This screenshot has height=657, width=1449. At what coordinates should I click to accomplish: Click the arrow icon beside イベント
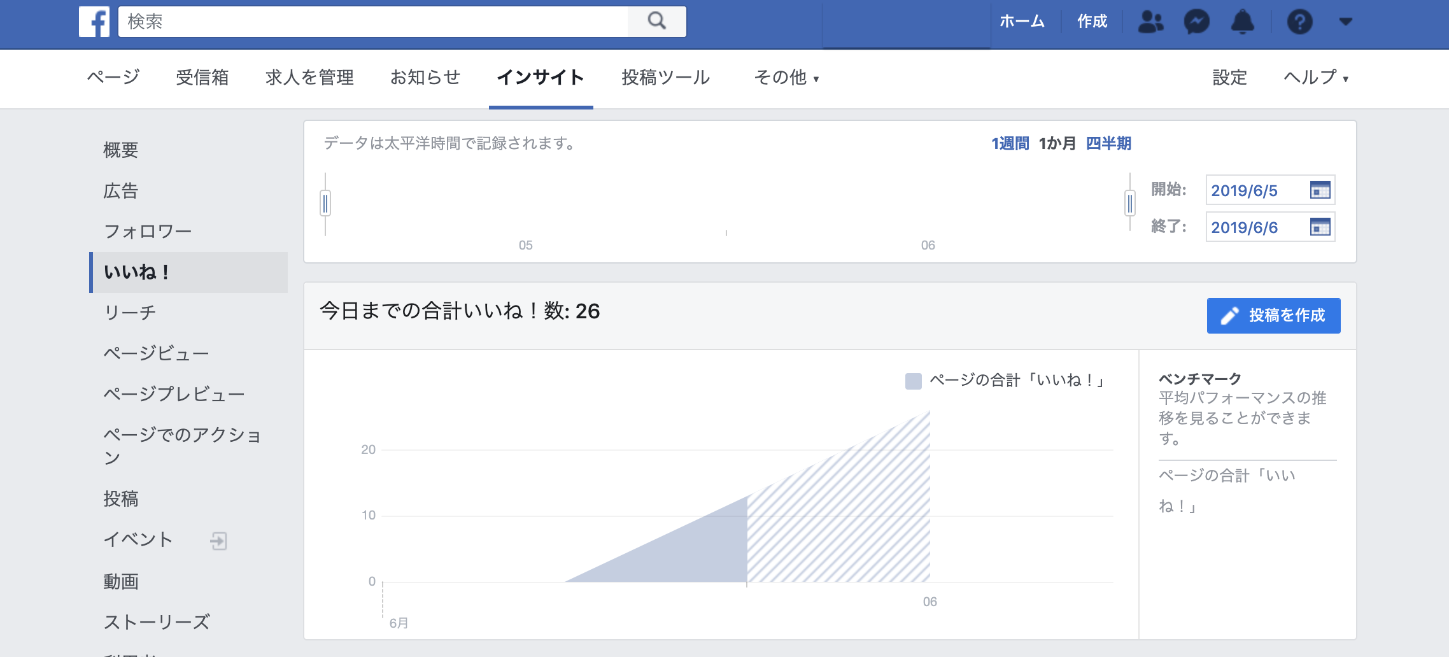[x=218, y=540]
